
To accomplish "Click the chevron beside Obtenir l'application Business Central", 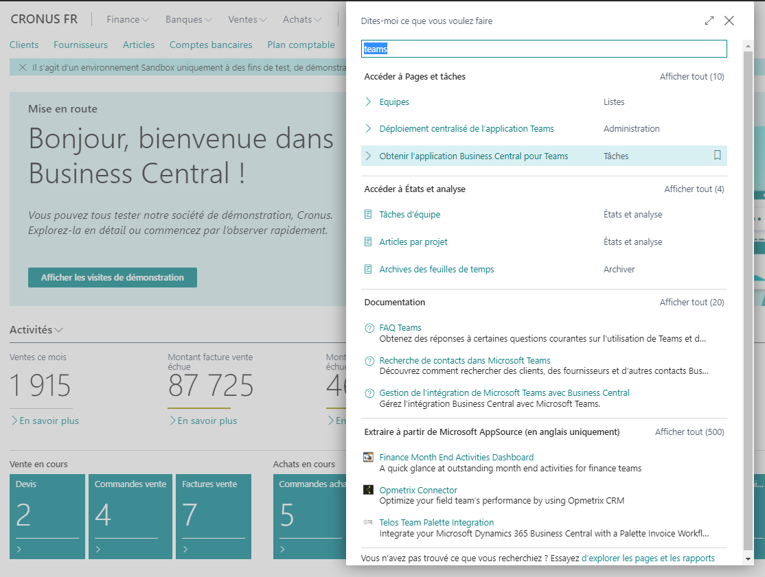I will [x=368, y=156].
